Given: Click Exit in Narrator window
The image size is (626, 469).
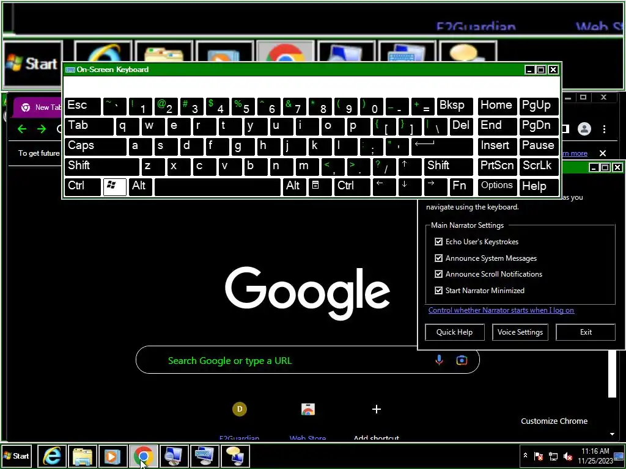Looking at the screenshot, I should [x=586, y=332].
